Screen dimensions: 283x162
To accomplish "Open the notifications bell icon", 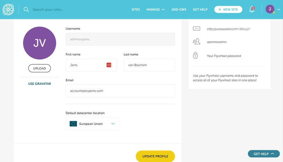I will (252, 9).
